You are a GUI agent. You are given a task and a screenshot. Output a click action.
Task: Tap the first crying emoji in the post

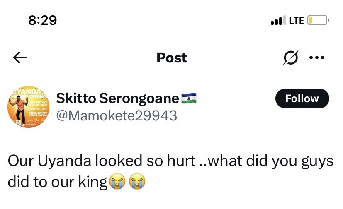pyautogui.click(x=117, y=182)
